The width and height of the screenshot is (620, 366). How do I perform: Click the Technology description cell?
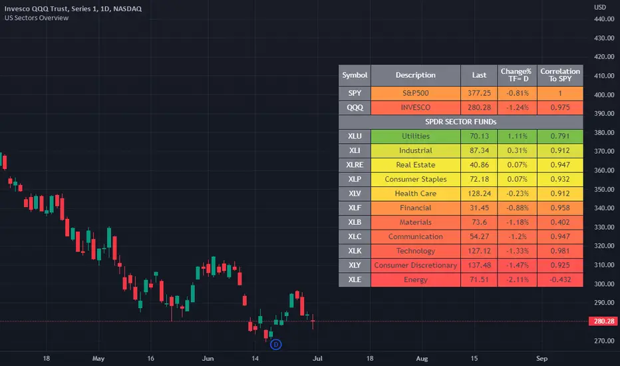[x=416, y=251]
